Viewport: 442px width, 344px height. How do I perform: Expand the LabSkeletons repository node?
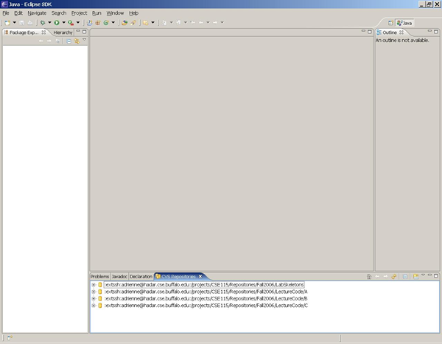click(93, 284)
